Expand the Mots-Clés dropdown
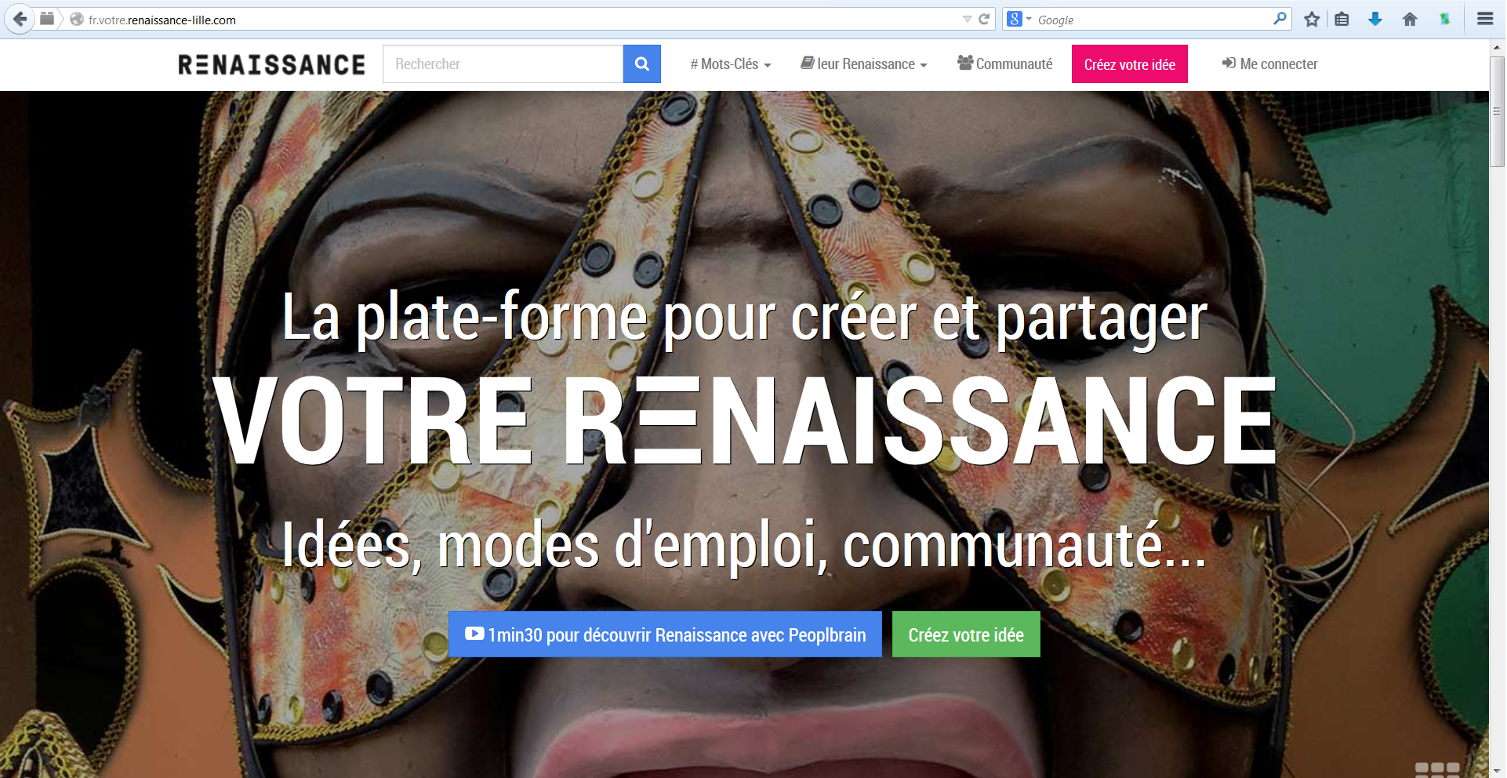Screen dimensions: 1507x778 (731, 64)
